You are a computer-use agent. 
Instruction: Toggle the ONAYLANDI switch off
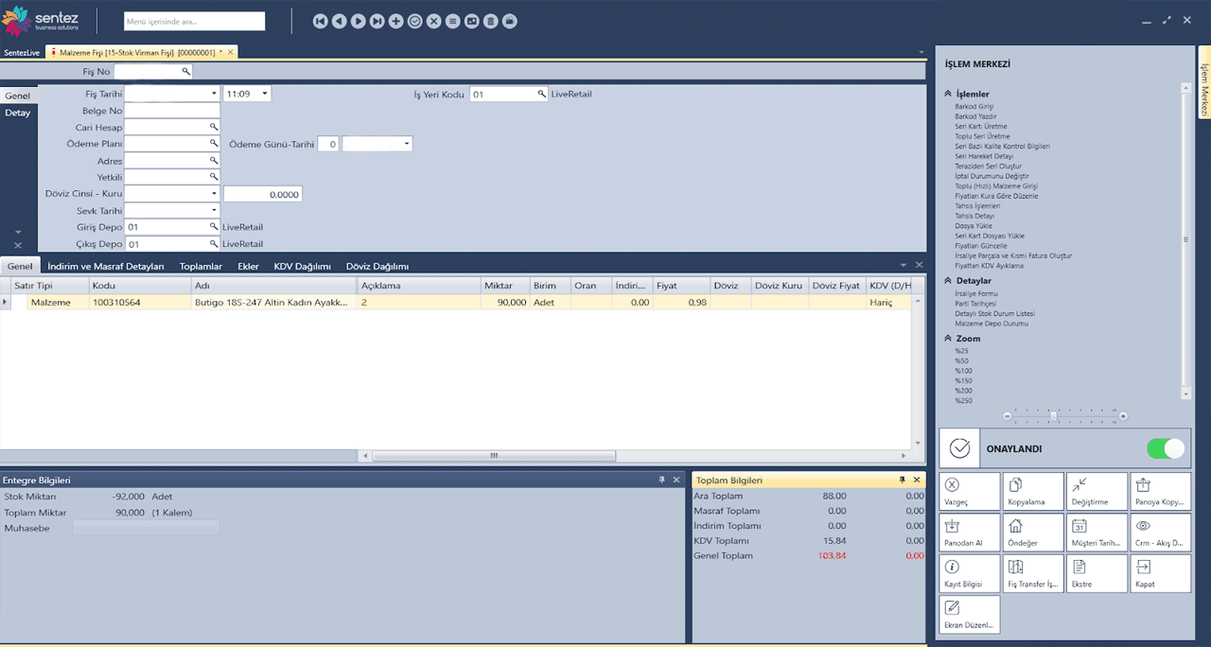click(1165, 448)
